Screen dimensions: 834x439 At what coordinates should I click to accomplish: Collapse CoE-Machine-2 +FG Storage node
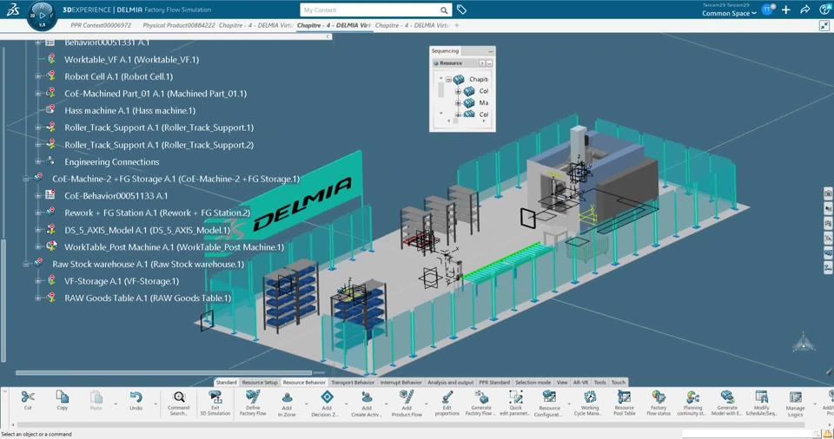click(x=25, y=179)
